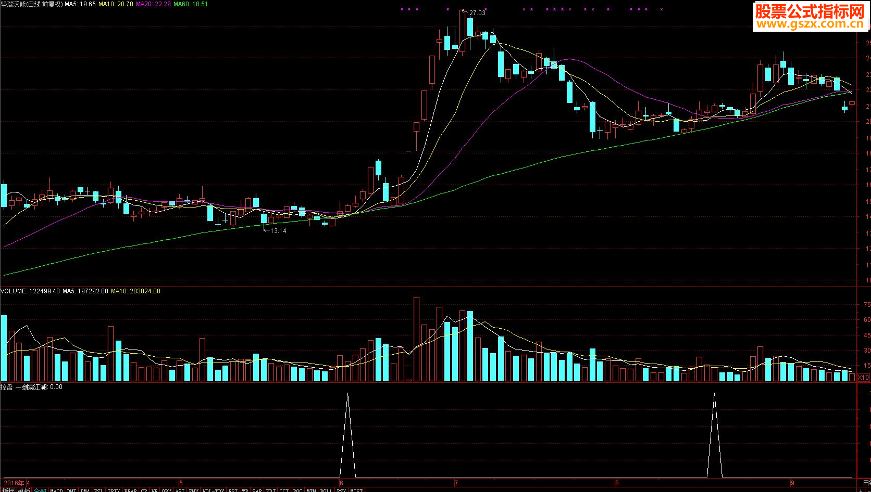Click the tallest red volume bar
Image resolution: width=871 pixels, height=492 pixels.
coord(416,339)
